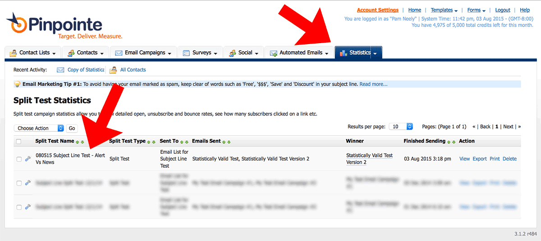
Task: Open the Results per page dropdown
Action: click(x=401, y=126)
